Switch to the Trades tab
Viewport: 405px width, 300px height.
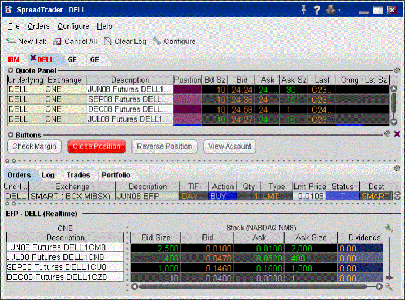coord(78,175)
